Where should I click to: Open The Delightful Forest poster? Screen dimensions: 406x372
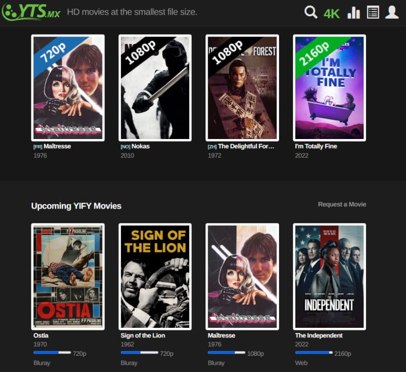pyautogui.click(x=242, y=88)
